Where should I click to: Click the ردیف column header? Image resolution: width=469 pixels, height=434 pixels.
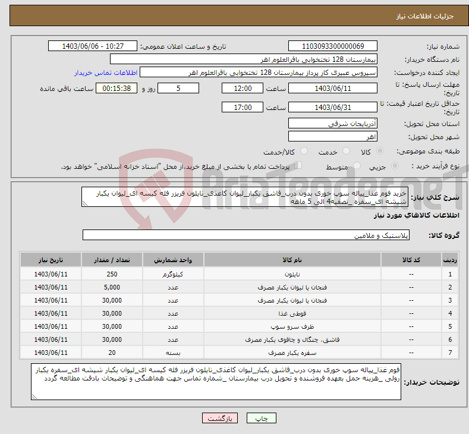[450, 260]
